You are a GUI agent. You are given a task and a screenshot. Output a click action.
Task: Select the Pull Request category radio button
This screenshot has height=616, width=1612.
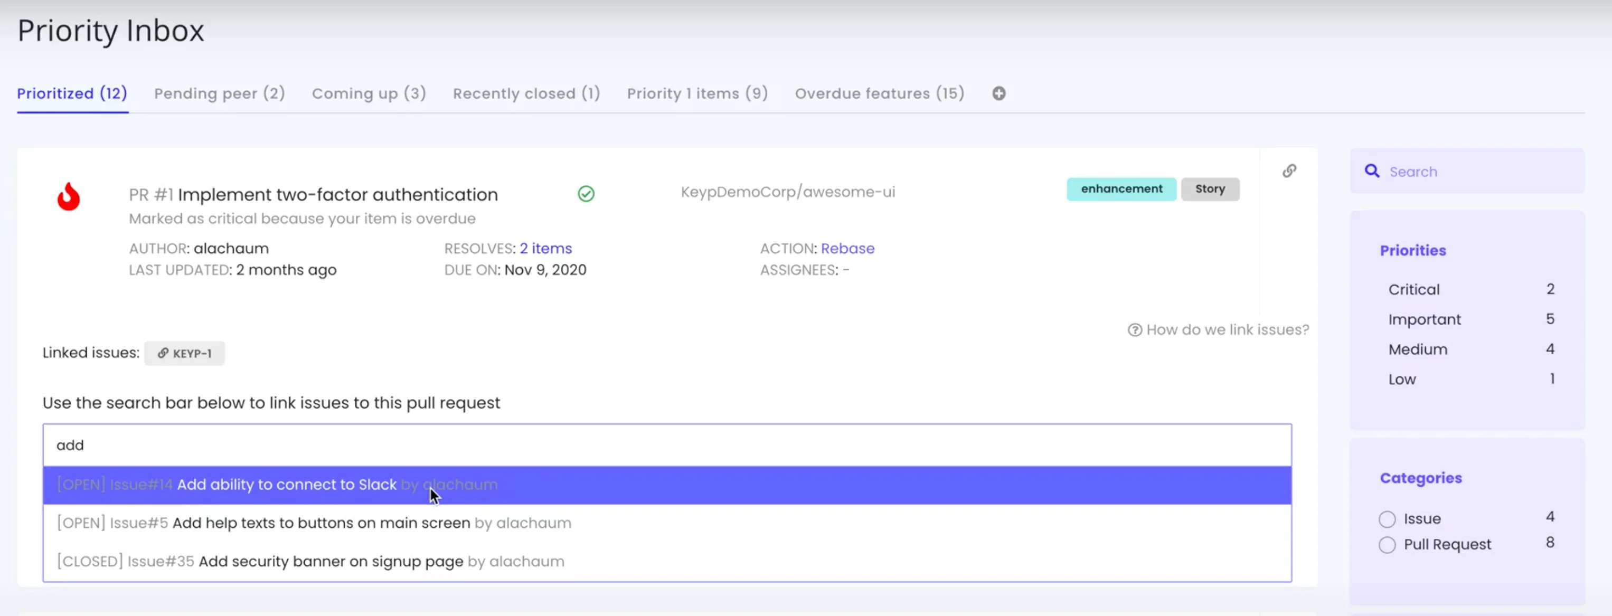(x=1388, y=545)
